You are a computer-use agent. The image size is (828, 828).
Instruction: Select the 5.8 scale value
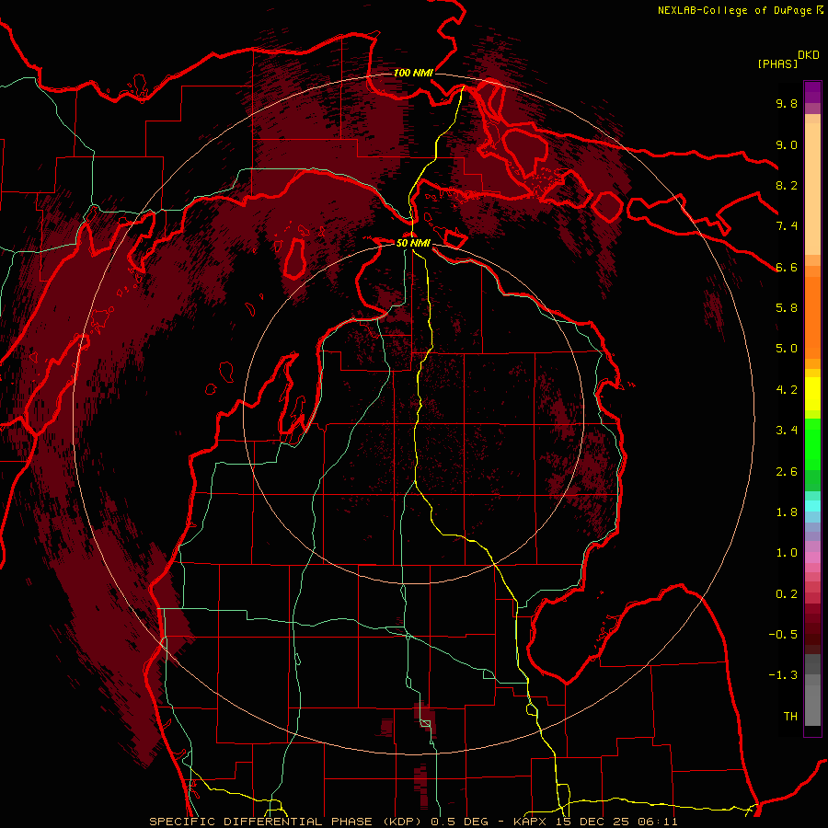[x=787, y=308]
